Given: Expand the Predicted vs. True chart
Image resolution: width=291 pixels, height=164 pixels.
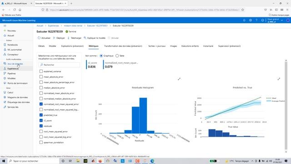Looking at the screenshot, I should click(279, 79).
